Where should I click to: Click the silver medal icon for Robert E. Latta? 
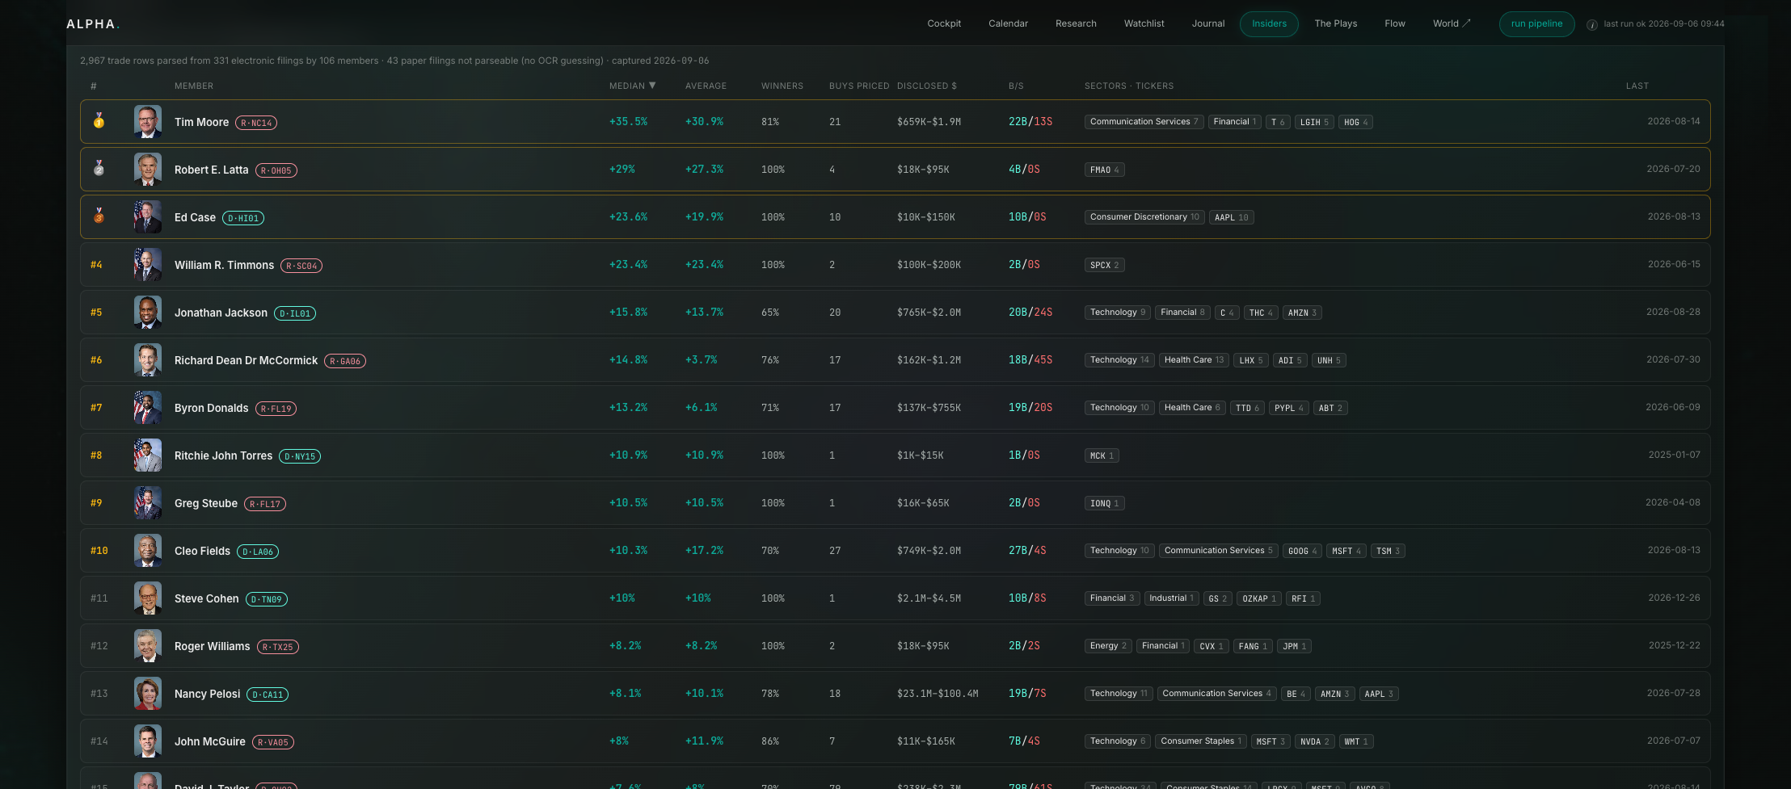click(99, 169)
